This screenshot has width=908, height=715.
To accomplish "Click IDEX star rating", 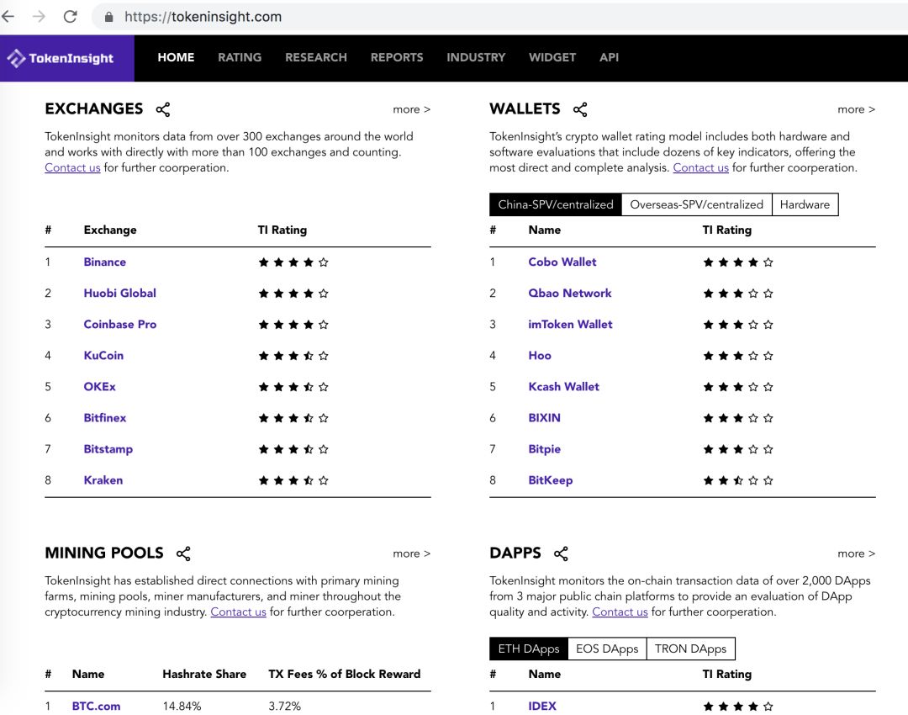I will (738, 707).
